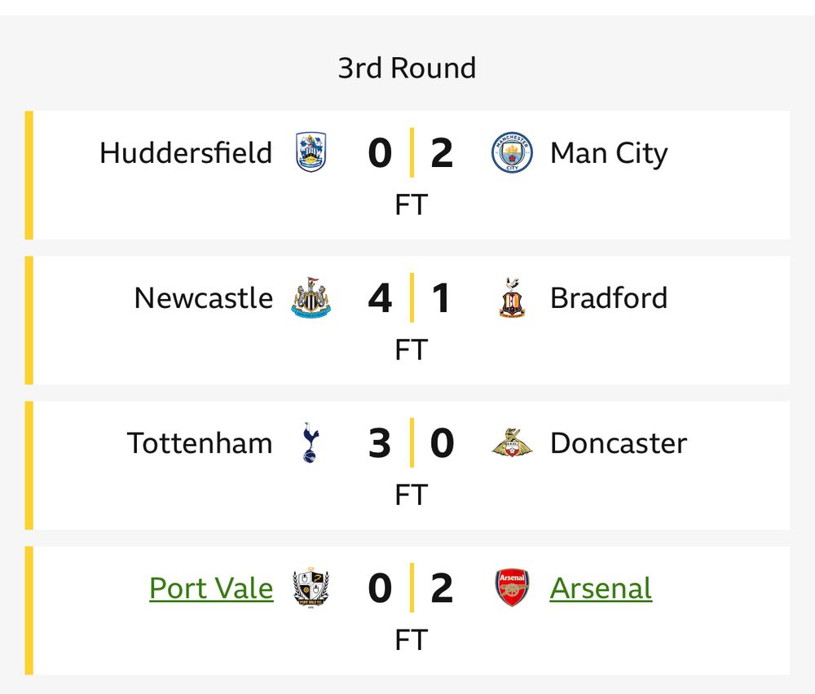Click the Tottenham club crest
Viewport: 815px width, 694px height.
point(311,443)
